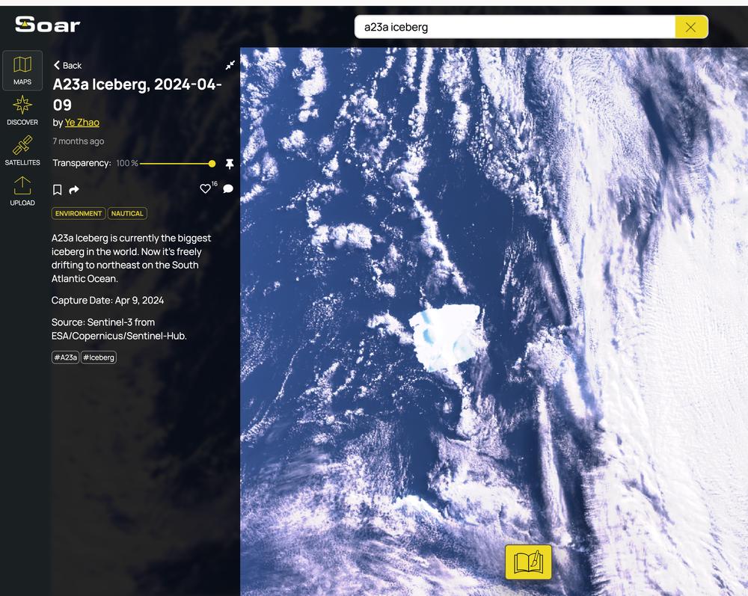The image size is (748, 596).
Task: Open the Satellites section
Action: (x=22, y=150)
